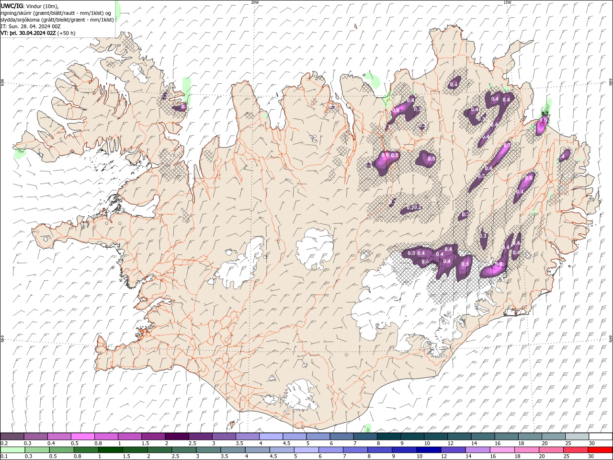Select the bright pink snow swatch between 0.5 and 0.8

pos(83,437)
